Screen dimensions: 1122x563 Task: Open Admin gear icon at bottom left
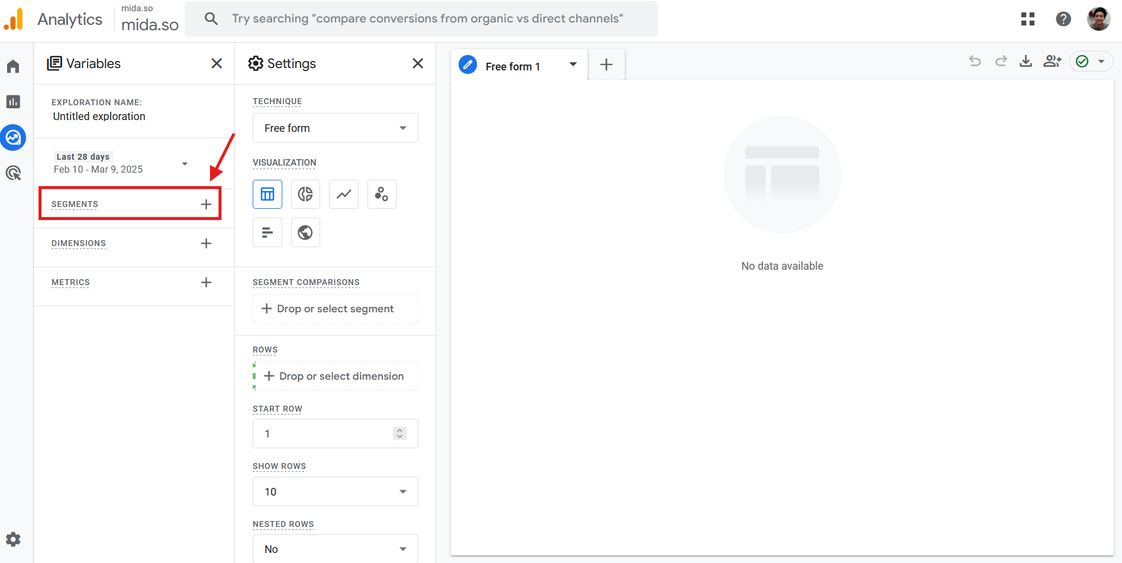13,539
